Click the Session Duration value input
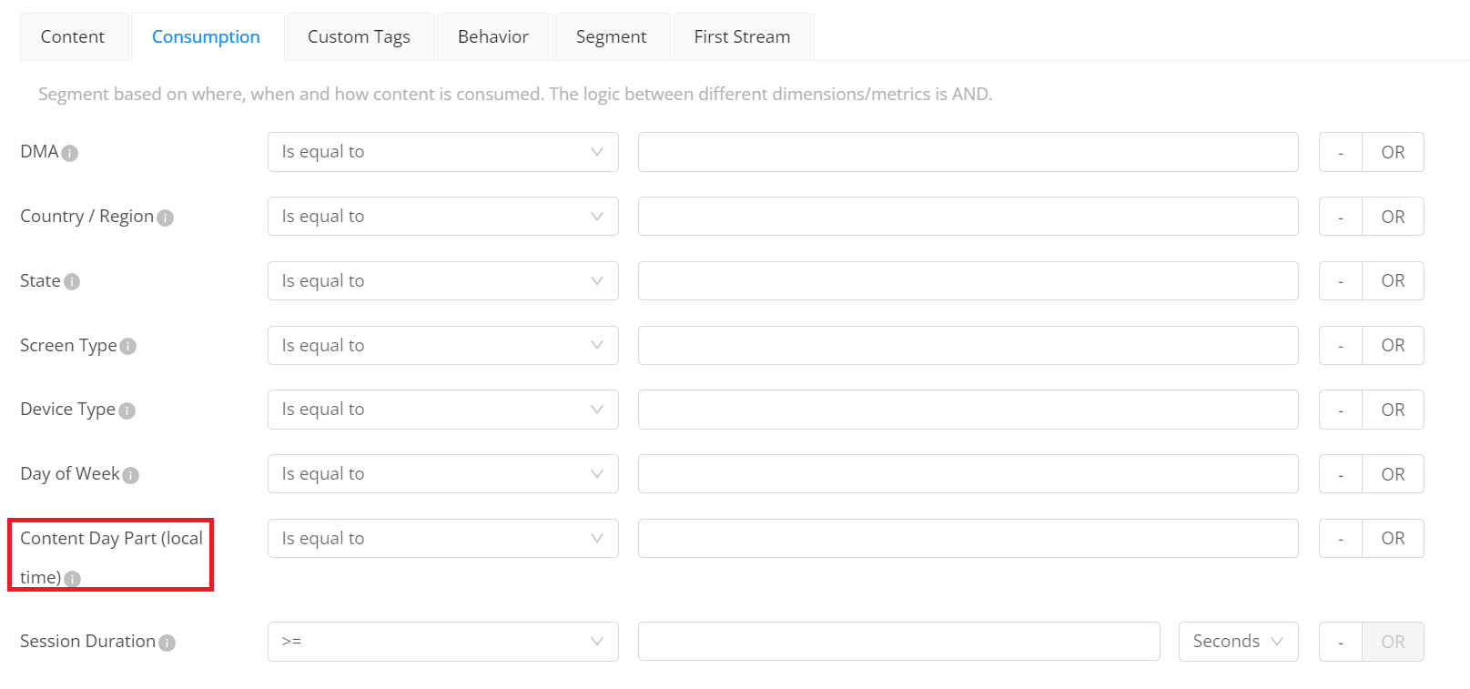Viewport: 1470px width, 689px height. pyautogui.click(x=899, y=642)
